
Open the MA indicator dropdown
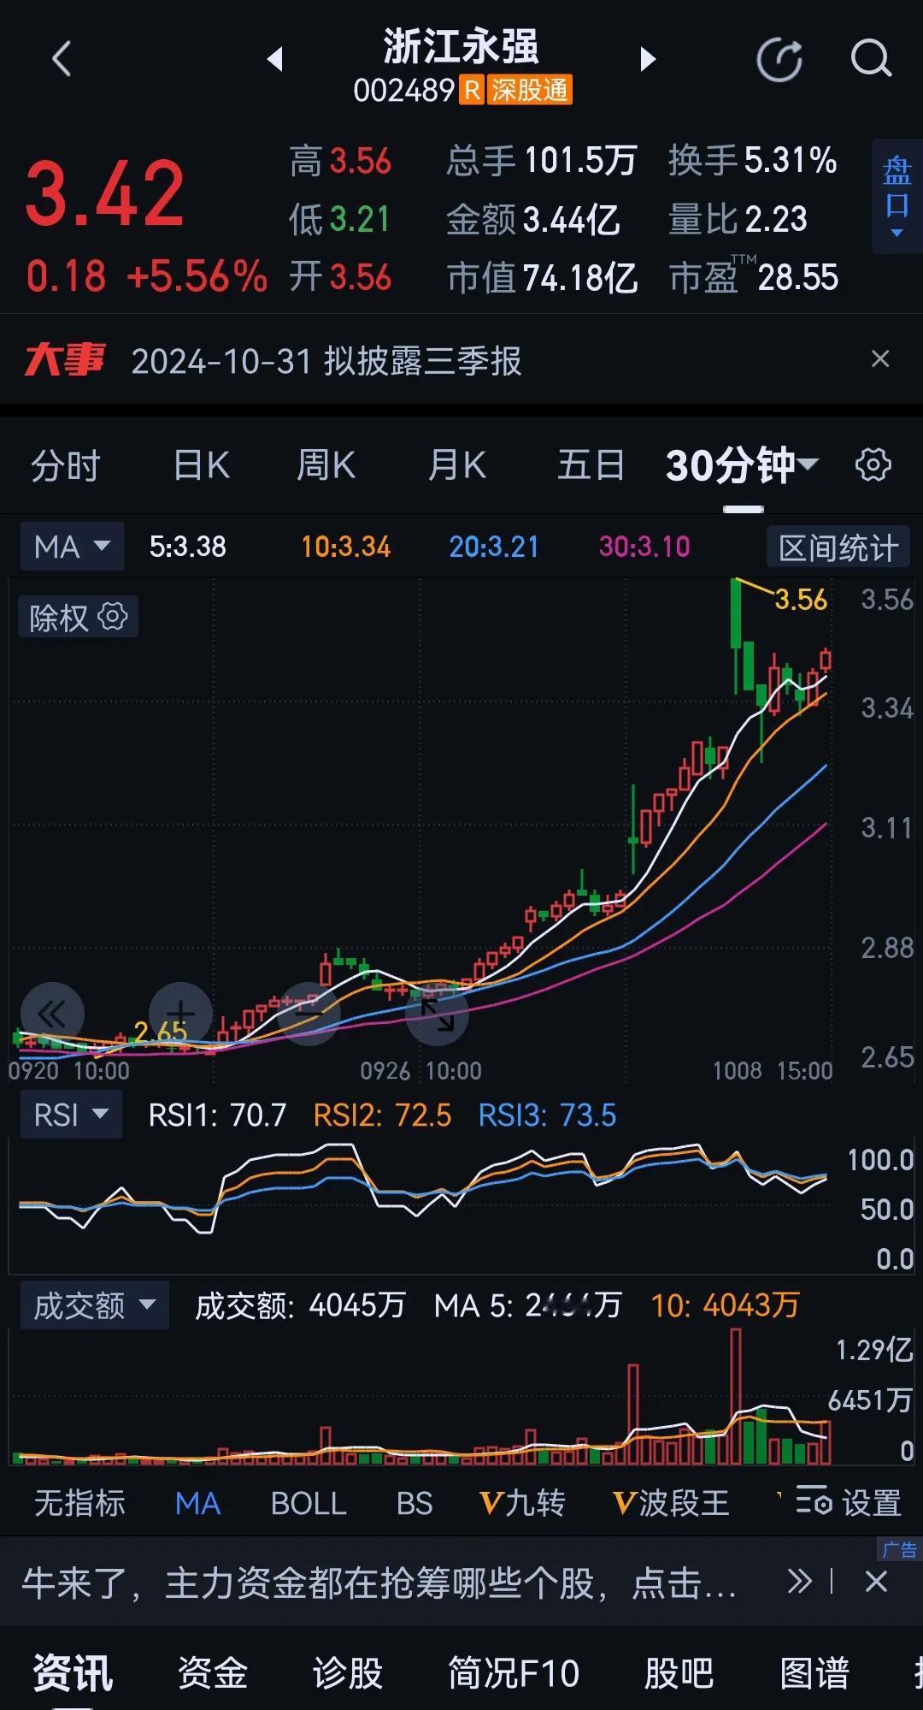pos(72,546)
